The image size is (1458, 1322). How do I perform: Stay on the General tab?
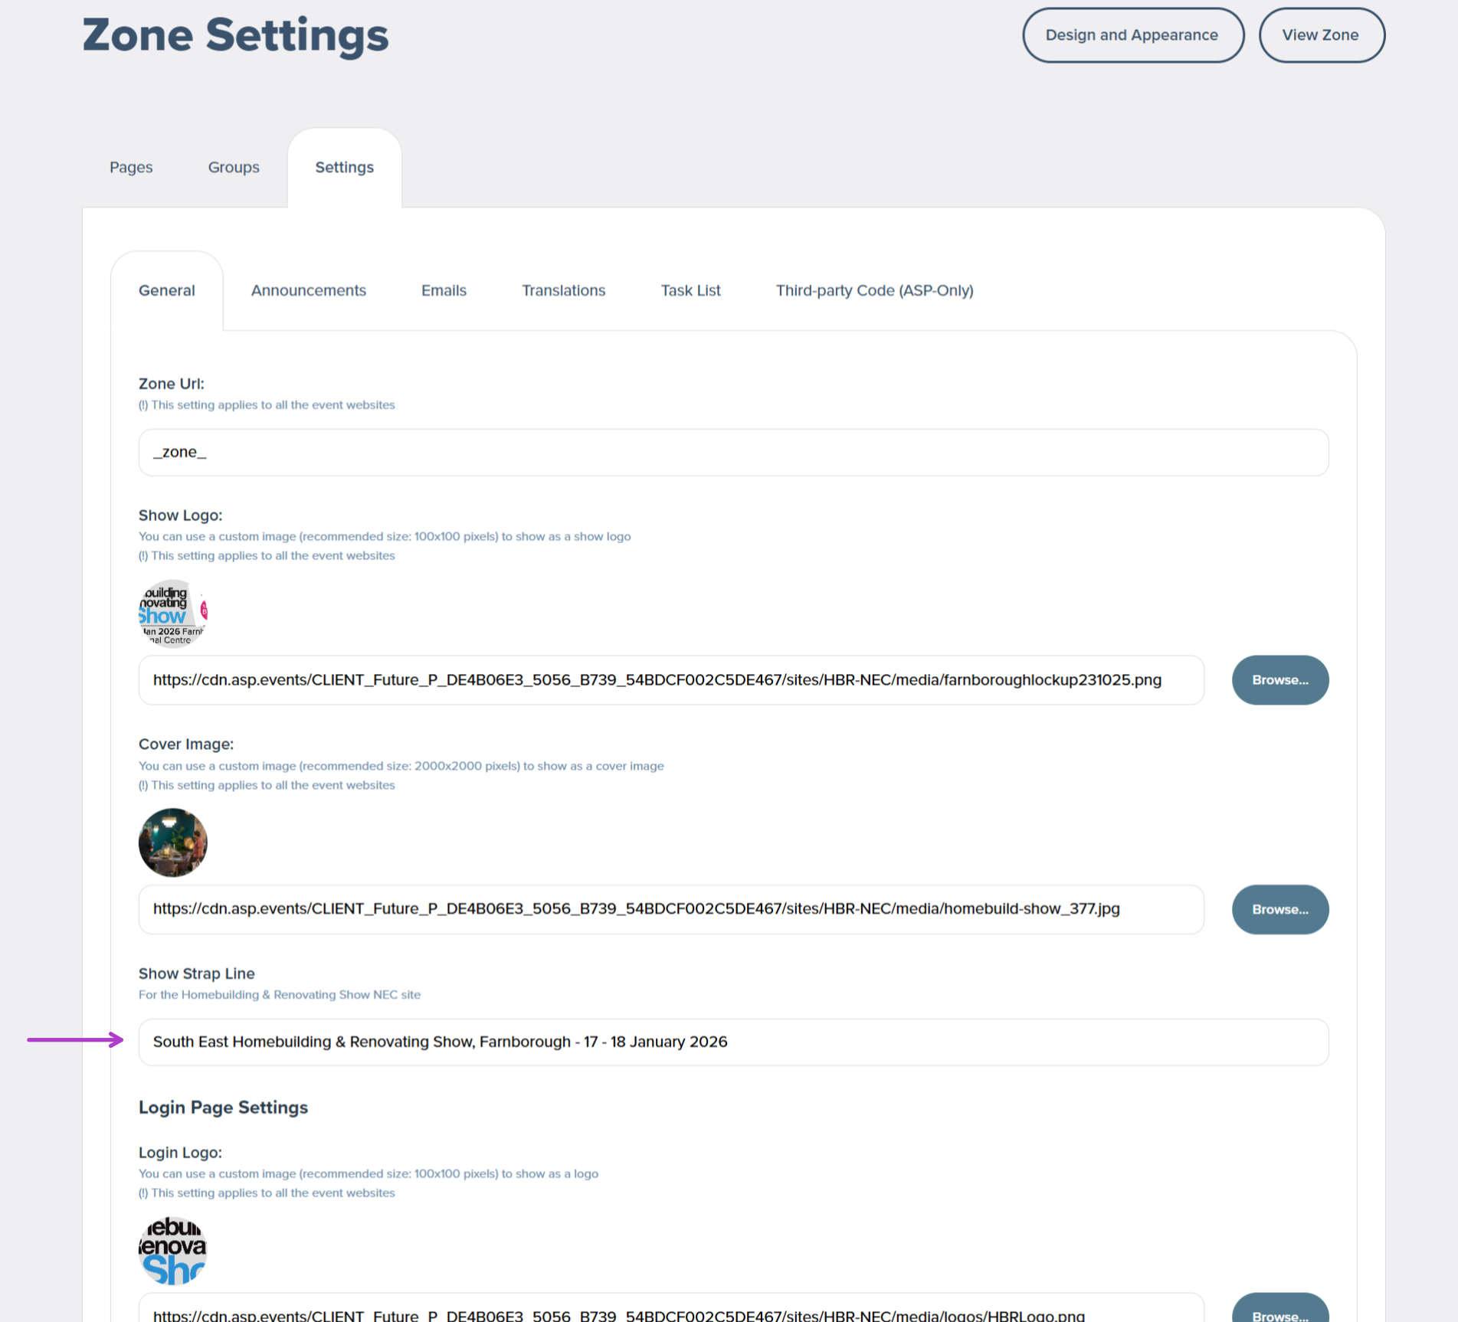coord(166,290)
